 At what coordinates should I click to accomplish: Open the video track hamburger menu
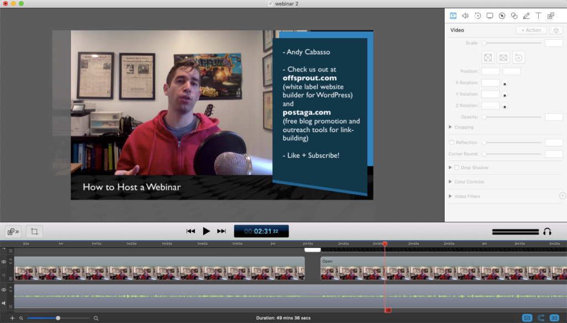11,279
